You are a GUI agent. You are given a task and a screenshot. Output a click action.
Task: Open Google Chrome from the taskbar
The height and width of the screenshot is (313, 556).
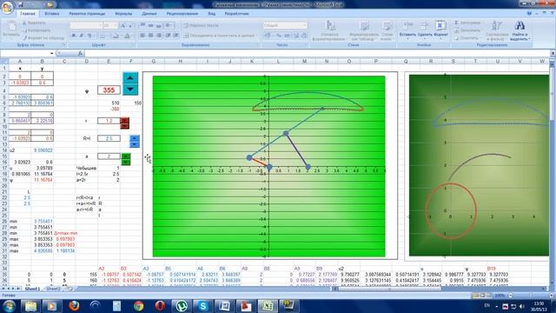click(139, 305)
